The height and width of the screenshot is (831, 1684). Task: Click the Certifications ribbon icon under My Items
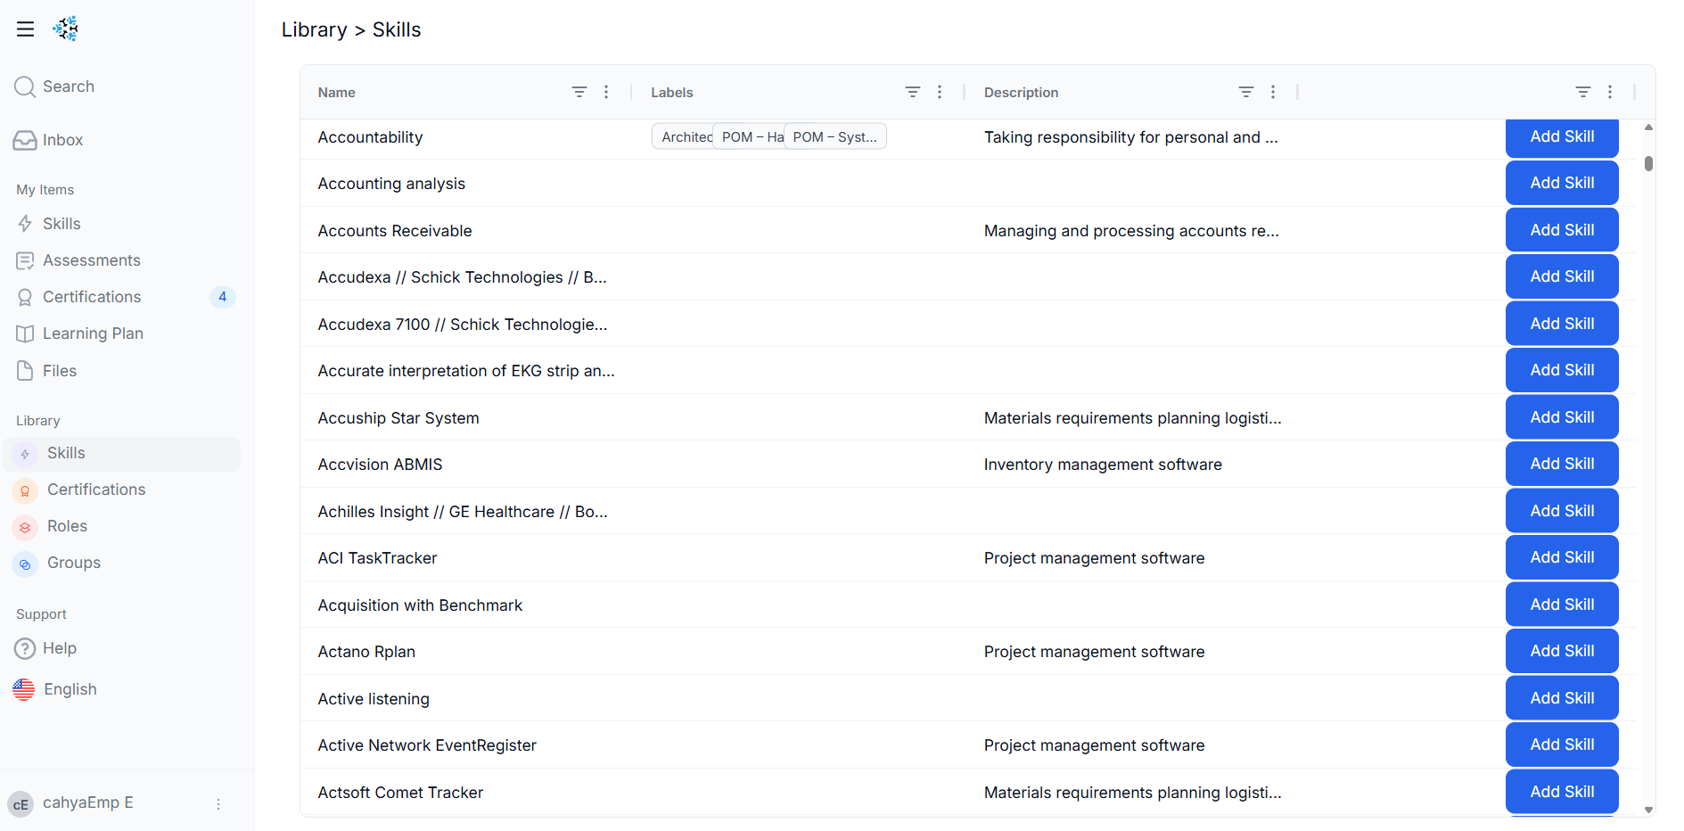25,297
